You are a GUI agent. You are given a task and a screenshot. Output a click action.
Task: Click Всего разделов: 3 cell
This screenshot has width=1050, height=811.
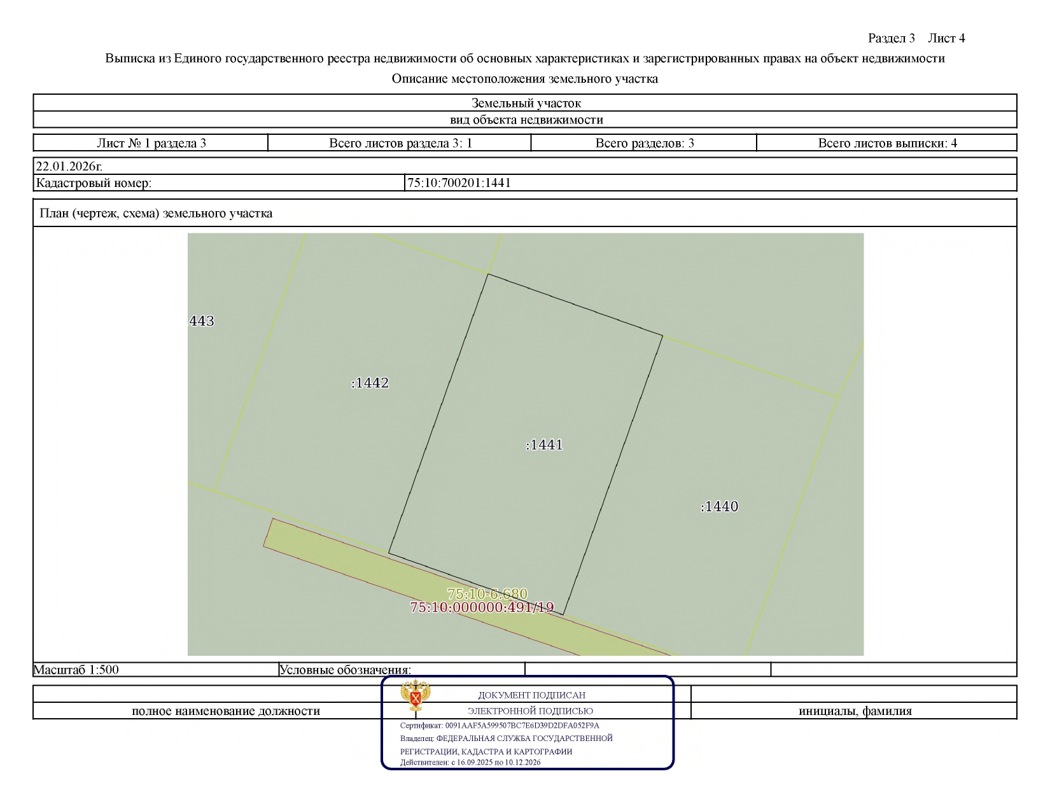point(644,143)
